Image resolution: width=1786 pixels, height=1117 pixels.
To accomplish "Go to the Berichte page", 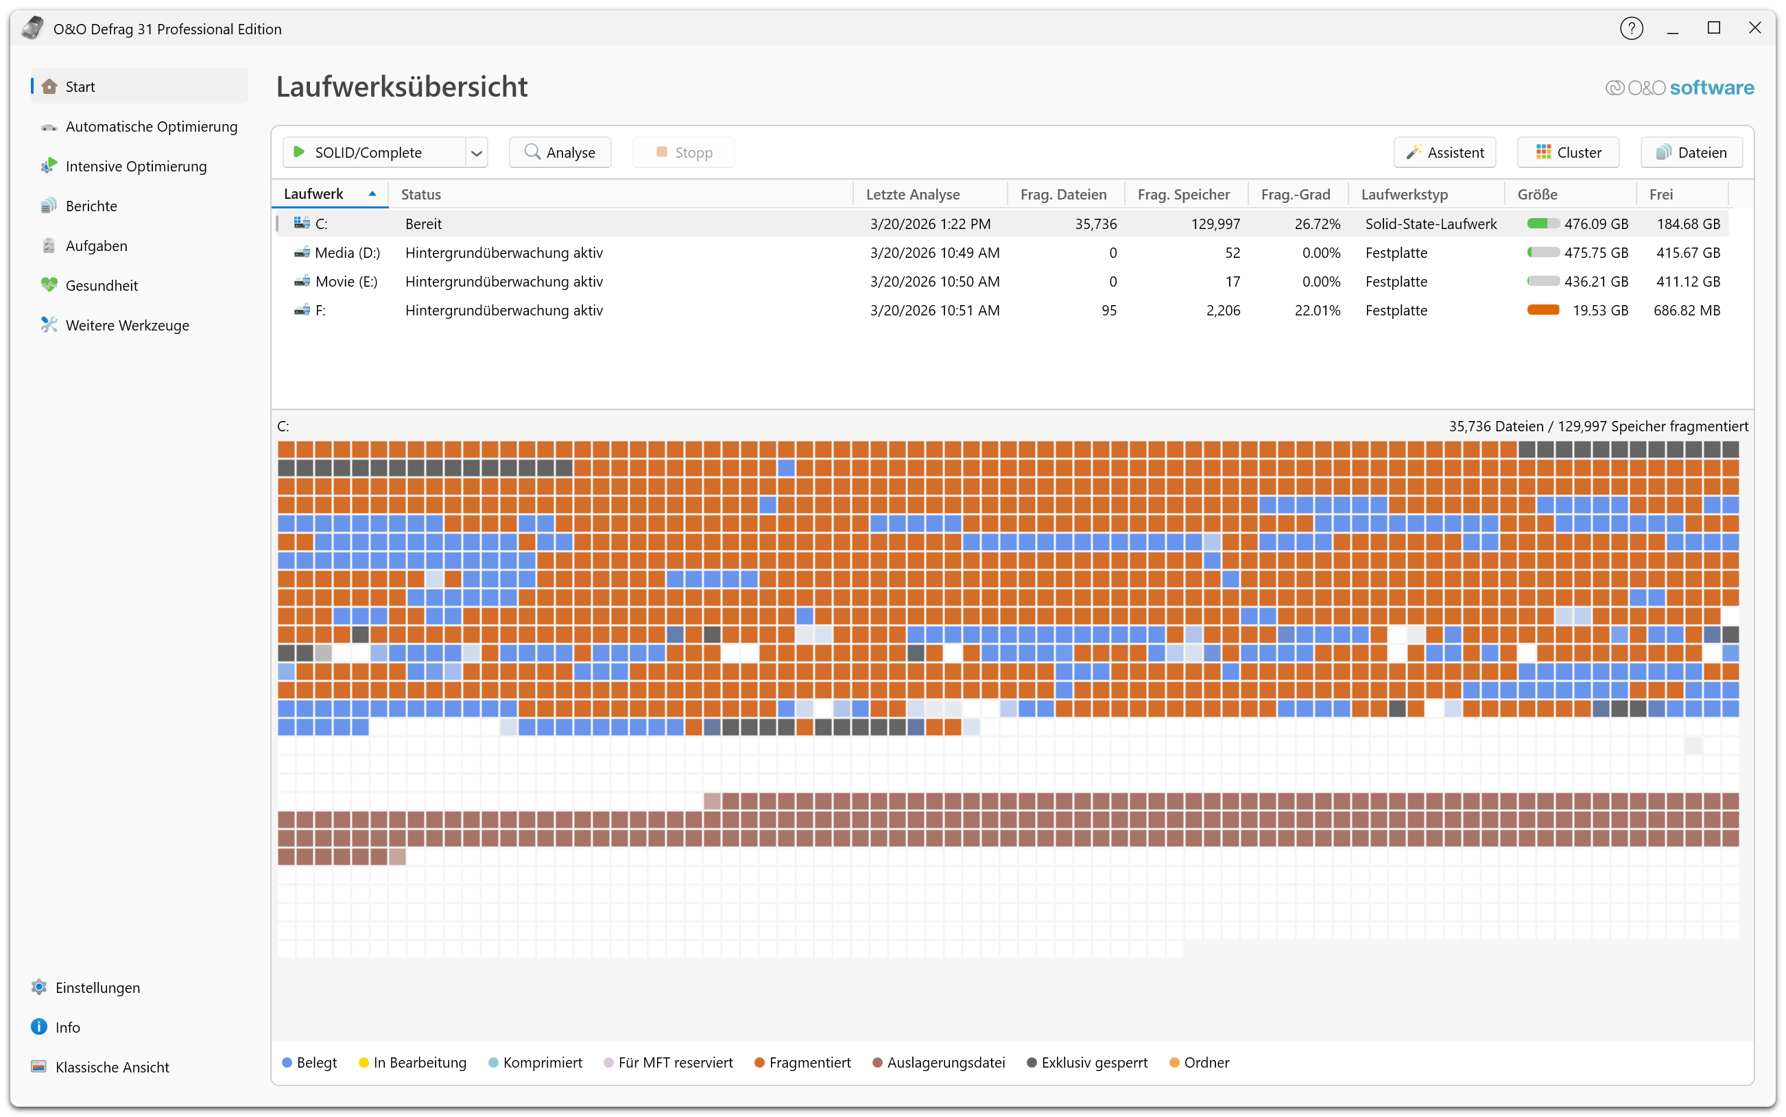I will (91, 206).
